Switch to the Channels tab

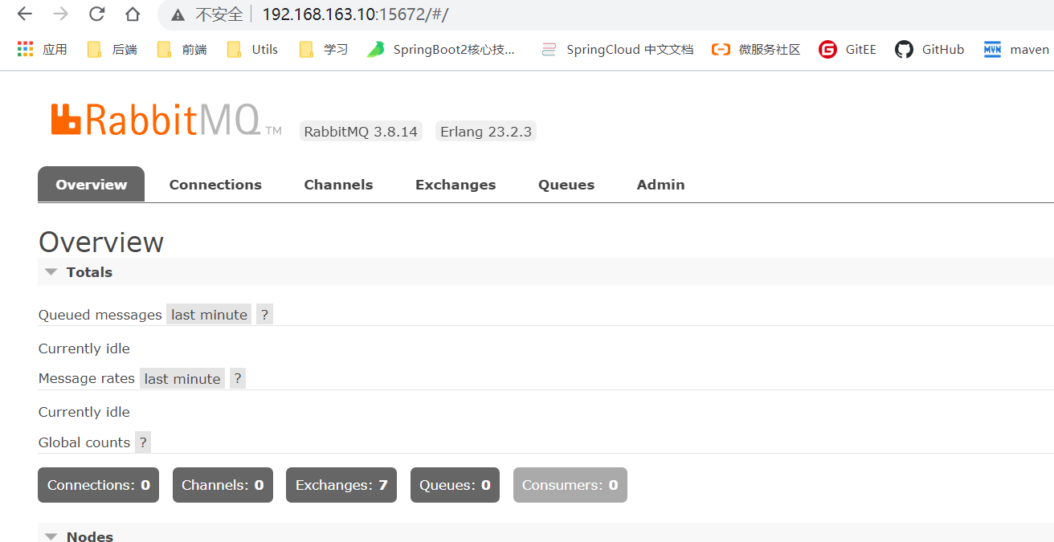pyautogui.click(x=338, y=185)
